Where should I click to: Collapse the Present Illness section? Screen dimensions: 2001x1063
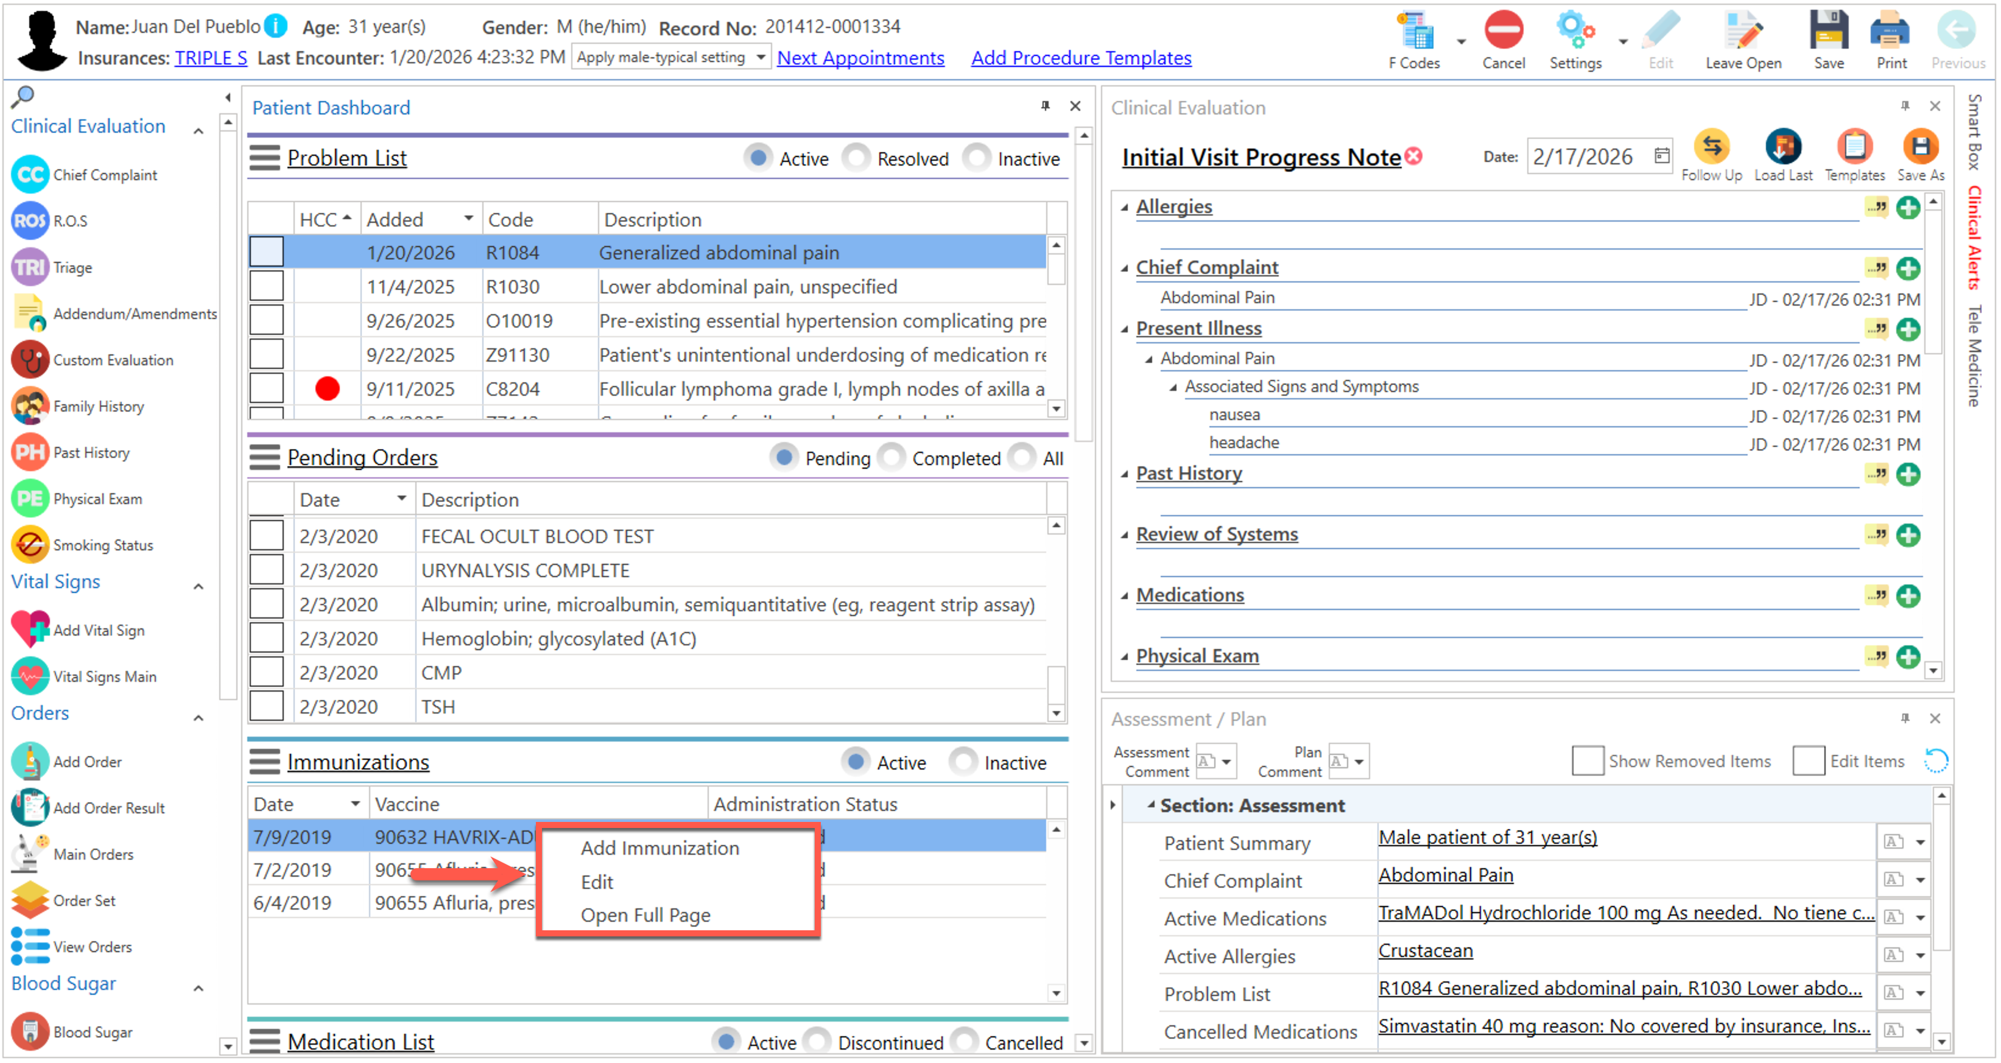[x=1124, y=329]
